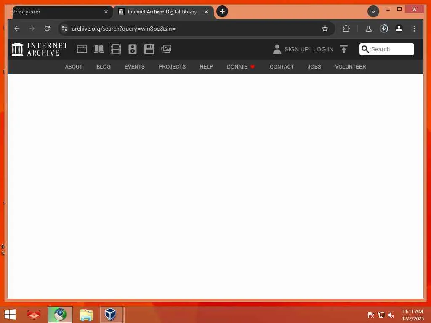The height and width of the screenshot is (323, 431).
Task: Click the network tray icon
Action: 381,315
